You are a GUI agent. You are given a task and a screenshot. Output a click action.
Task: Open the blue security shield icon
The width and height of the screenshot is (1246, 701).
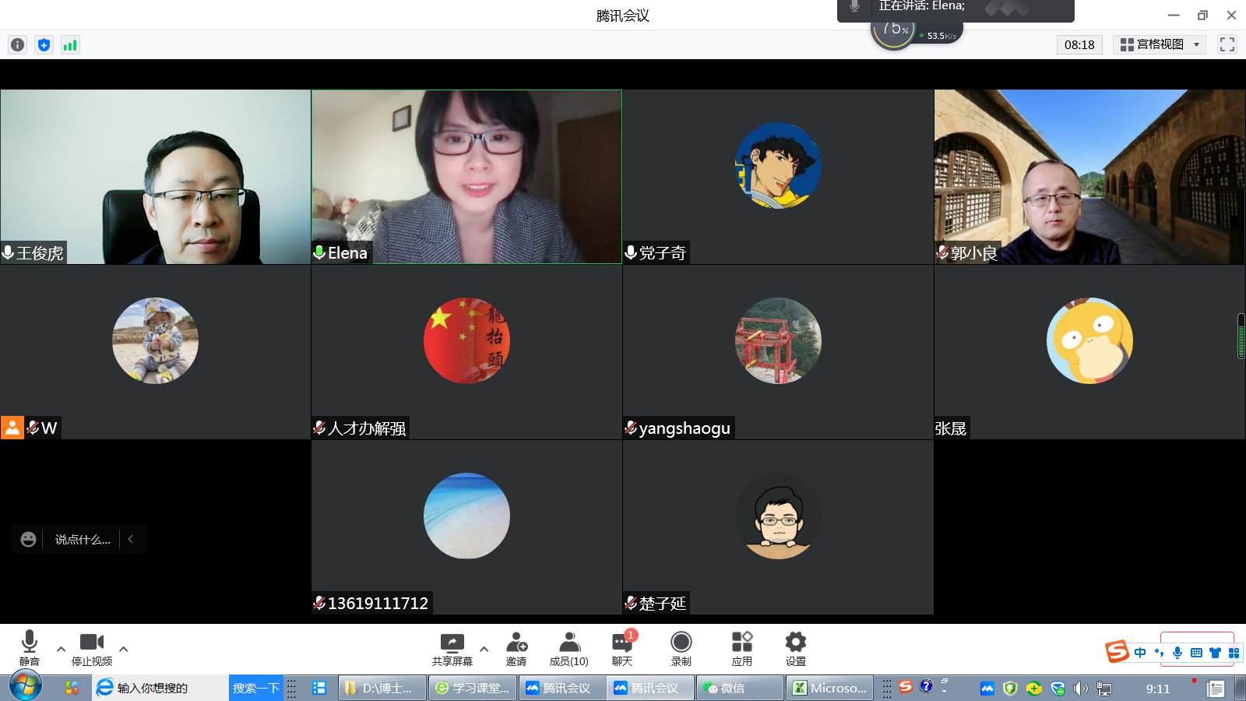(x=44, y=45)
